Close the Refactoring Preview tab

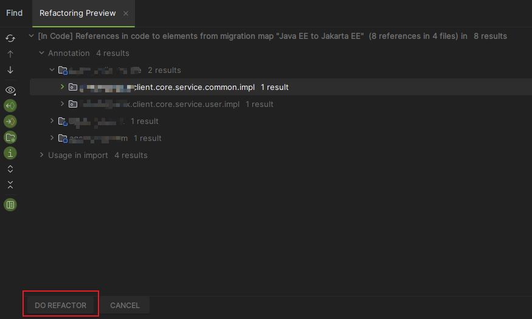click(126, 13)
